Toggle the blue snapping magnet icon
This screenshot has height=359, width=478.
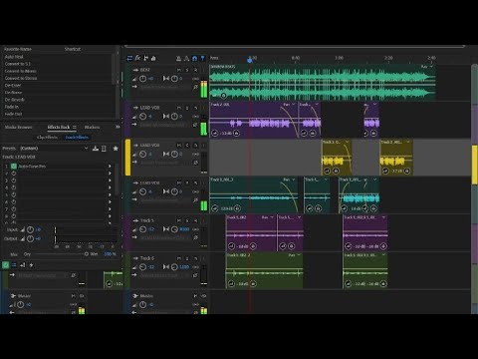click(195, 58)
